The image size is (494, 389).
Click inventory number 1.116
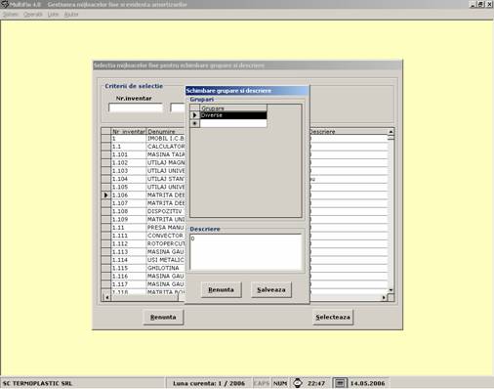click(x=129, y=277)
